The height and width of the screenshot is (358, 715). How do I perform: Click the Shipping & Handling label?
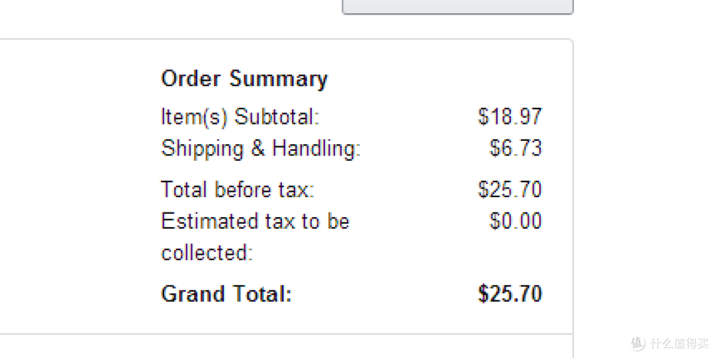[x=261, y=149]
